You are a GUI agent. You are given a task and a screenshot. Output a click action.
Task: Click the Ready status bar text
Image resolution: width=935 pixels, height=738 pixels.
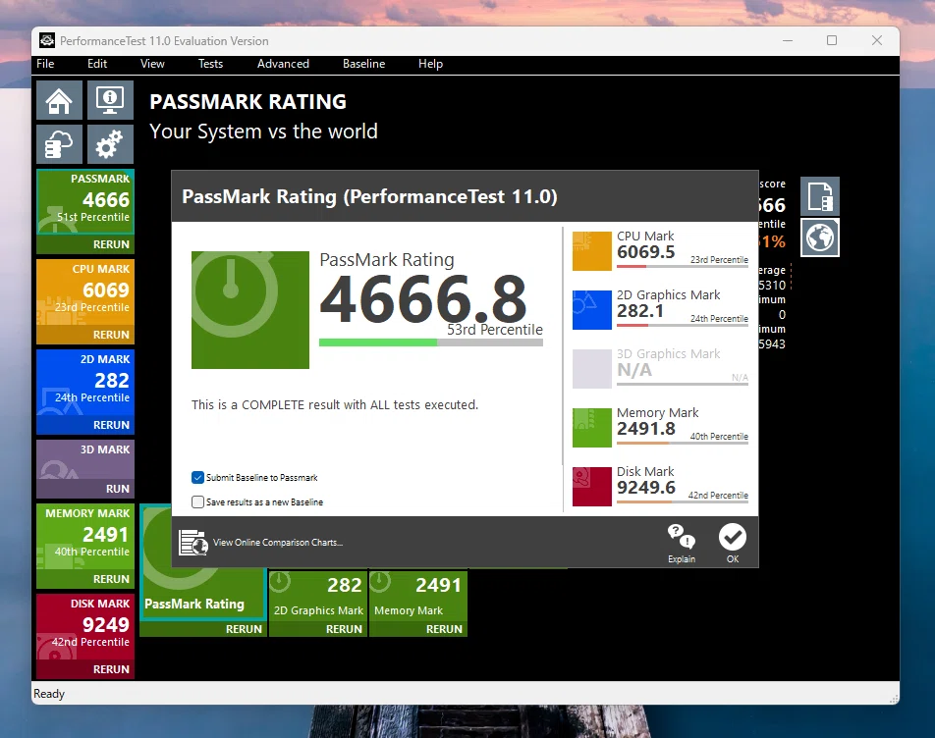49,694
